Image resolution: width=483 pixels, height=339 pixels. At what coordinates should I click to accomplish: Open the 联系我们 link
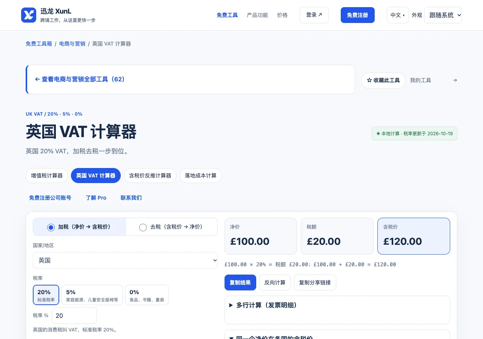tap(131, 198)
